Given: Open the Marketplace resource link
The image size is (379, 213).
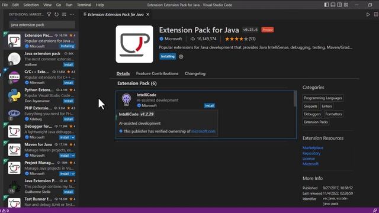Looking at the screenshot, I should 313,148.
